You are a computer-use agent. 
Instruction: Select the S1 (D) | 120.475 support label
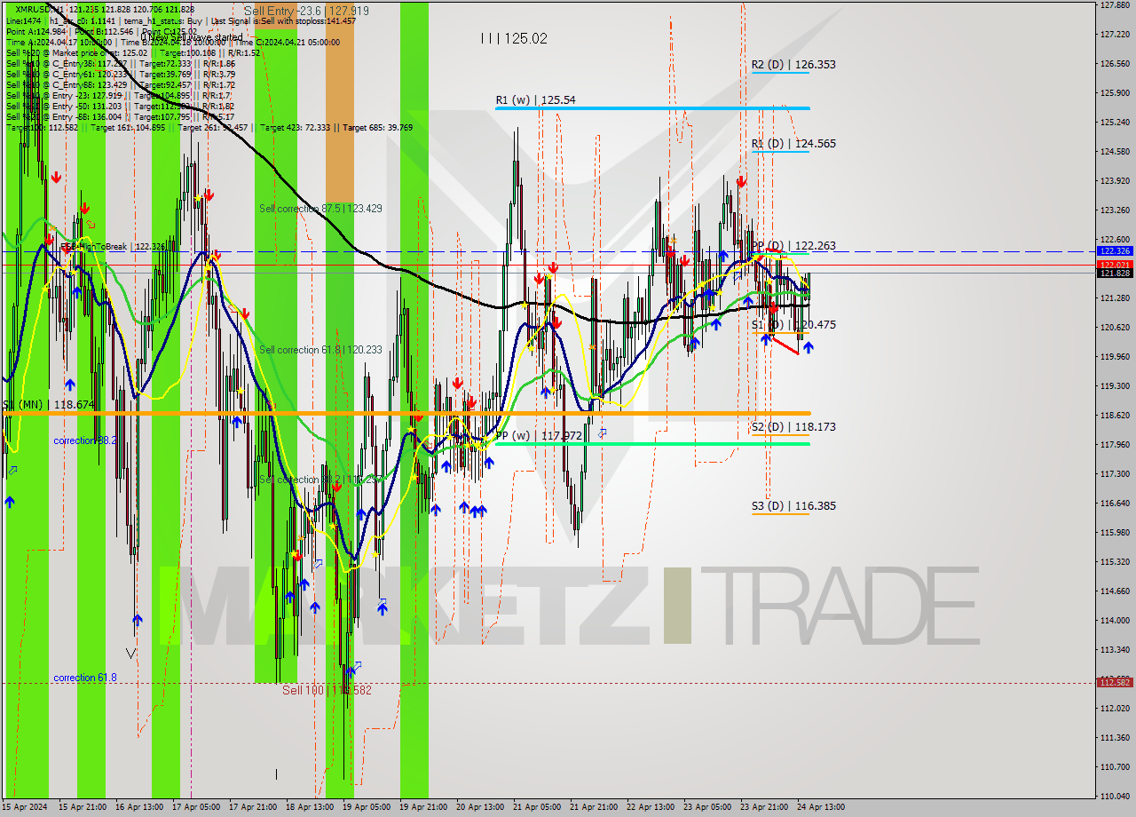(x=793, y=325)
